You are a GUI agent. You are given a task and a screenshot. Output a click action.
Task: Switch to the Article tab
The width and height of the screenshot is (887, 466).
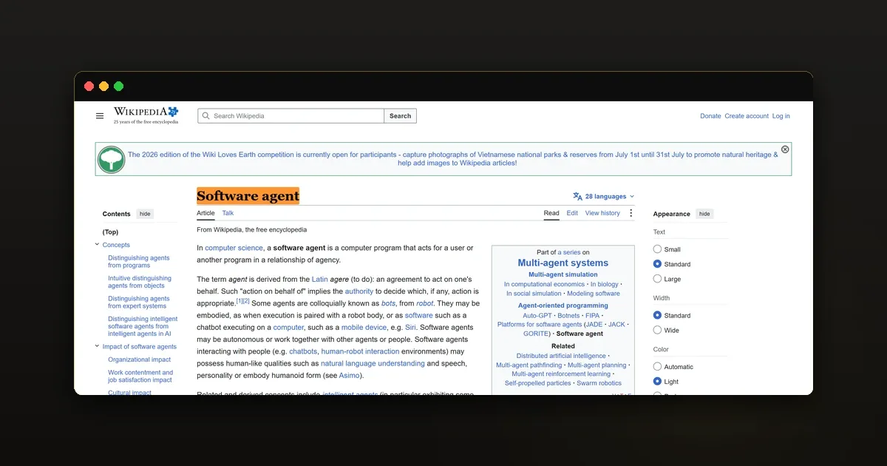click(205, 213)
